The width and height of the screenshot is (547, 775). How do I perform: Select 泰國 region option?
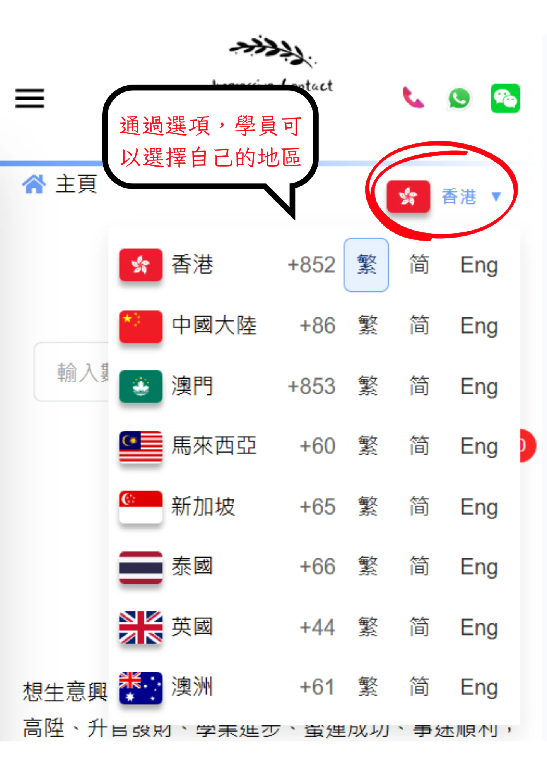tap(192, 567)
